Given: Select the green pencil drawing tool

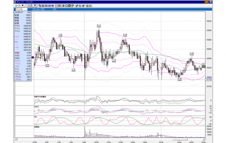Looking at the screenshot, I should point(77,6).
